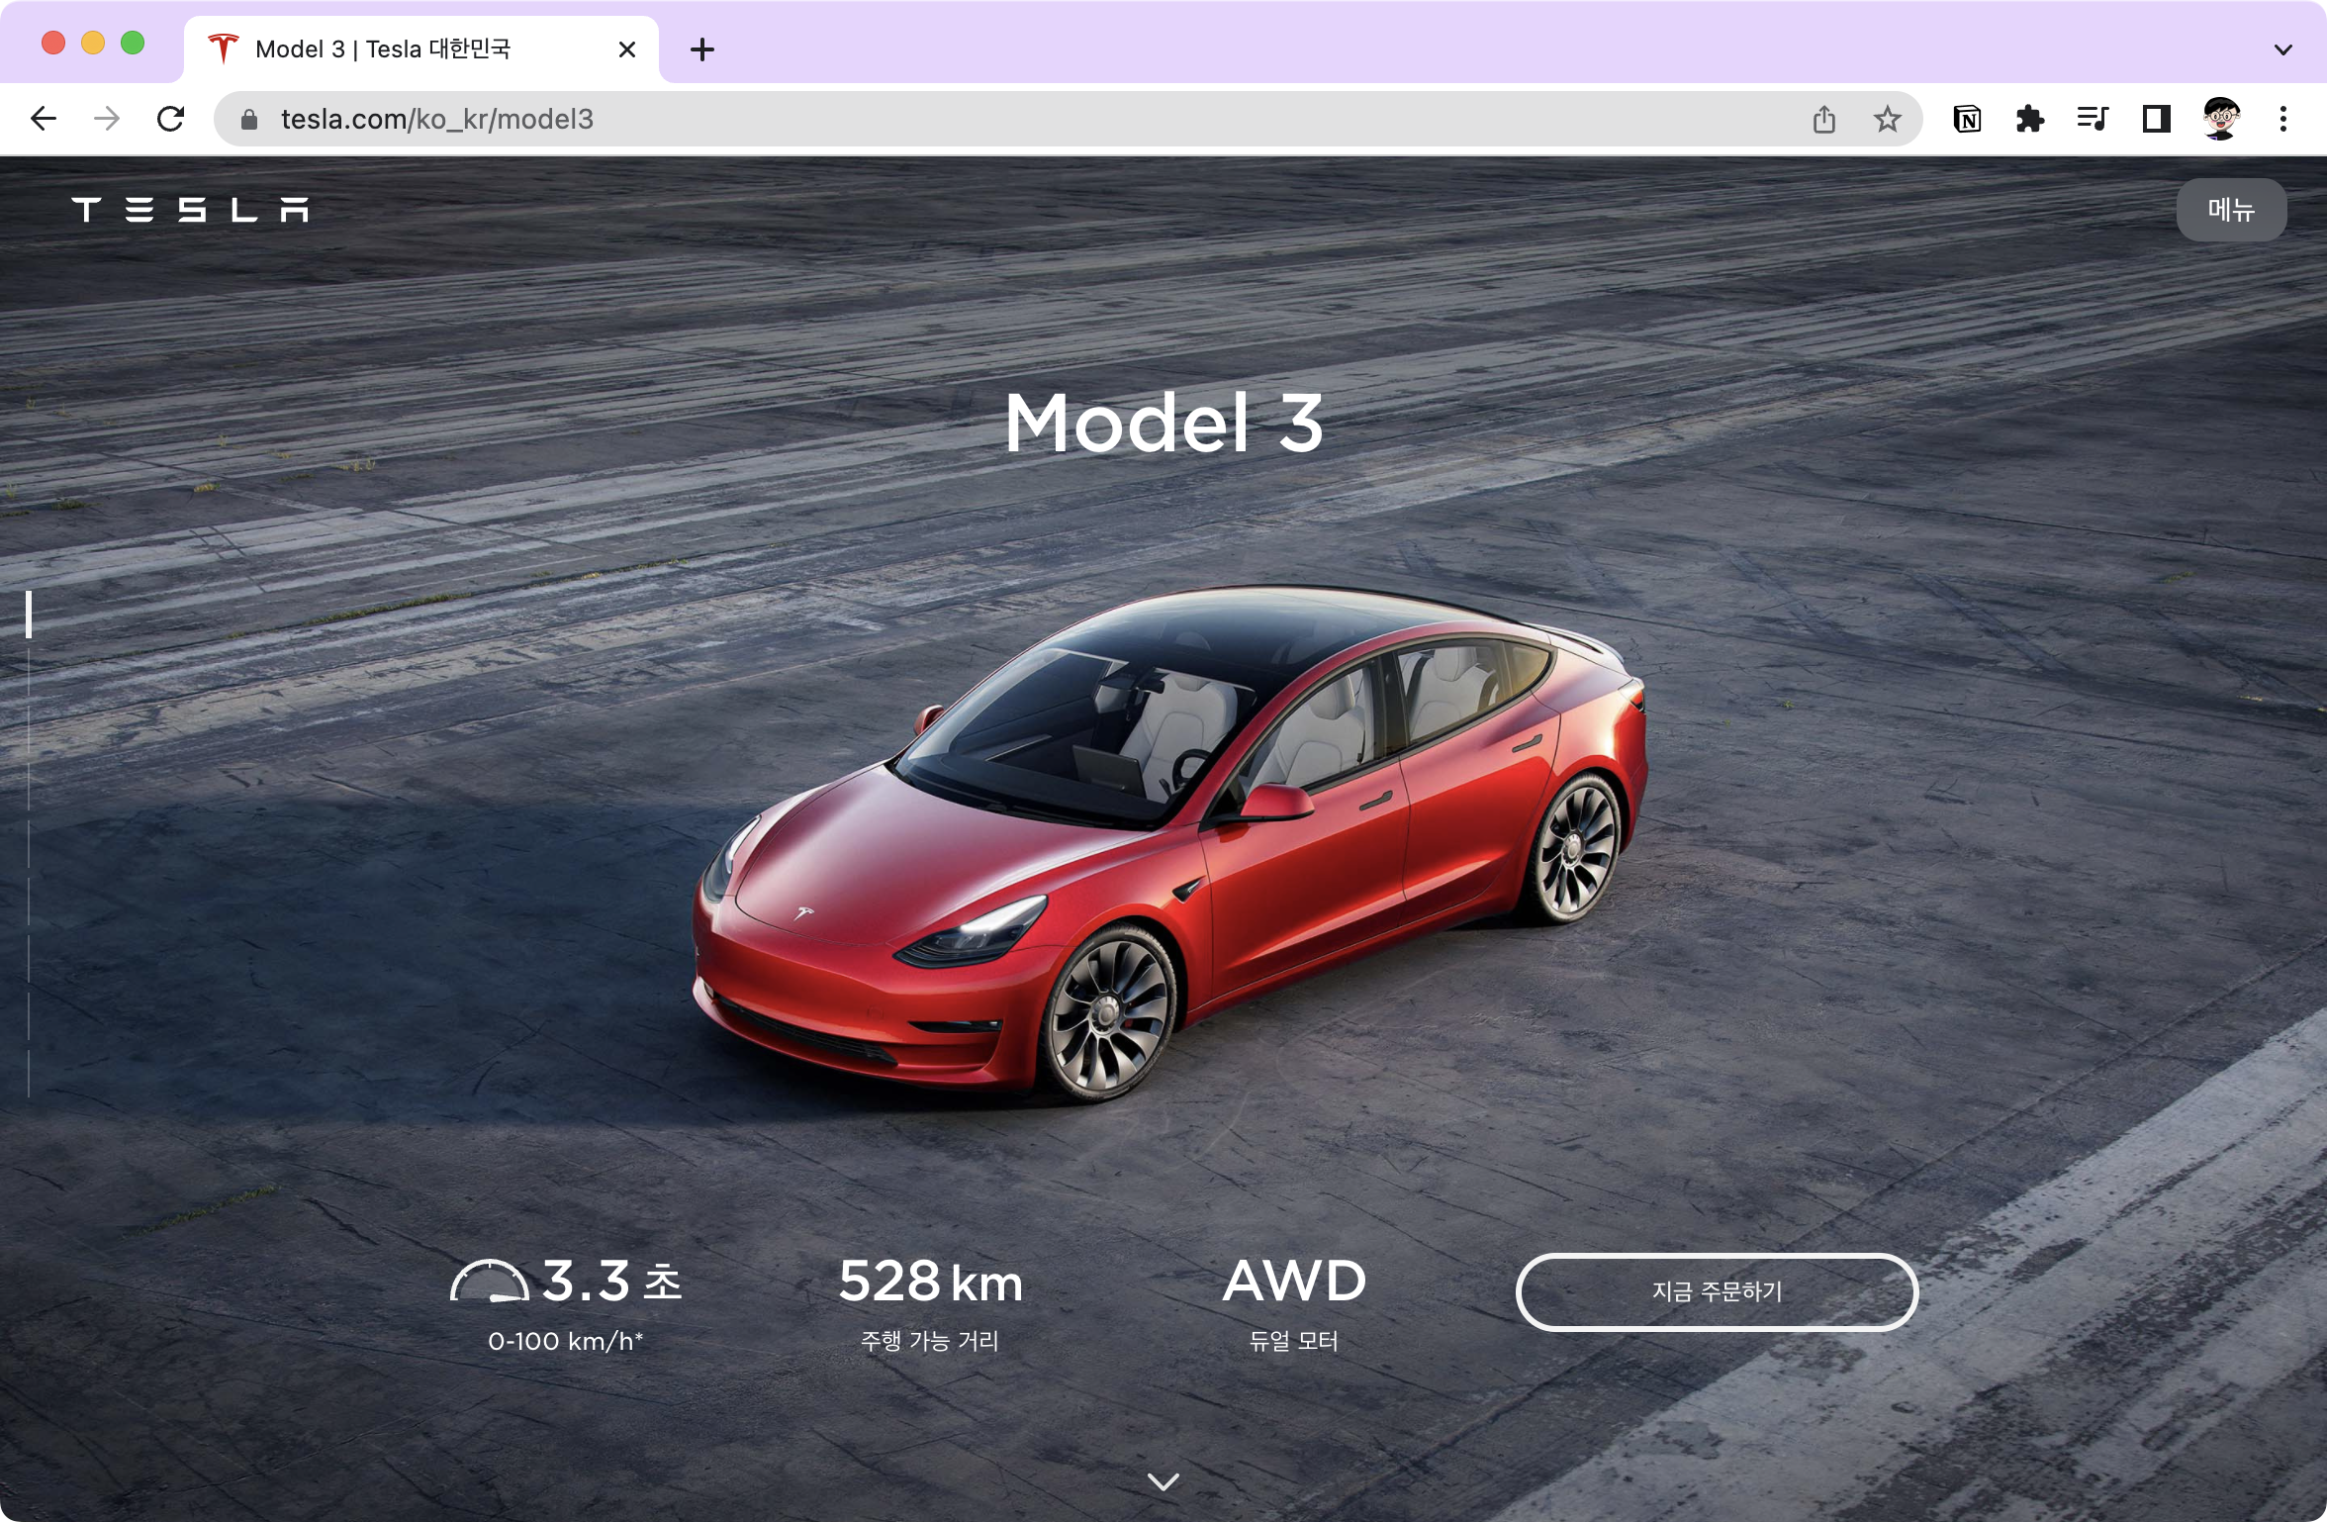Image resolution: width=2327 pixels, height=1522 pixels.
Task: Expand the tab search chevron
Action: 2283,49
